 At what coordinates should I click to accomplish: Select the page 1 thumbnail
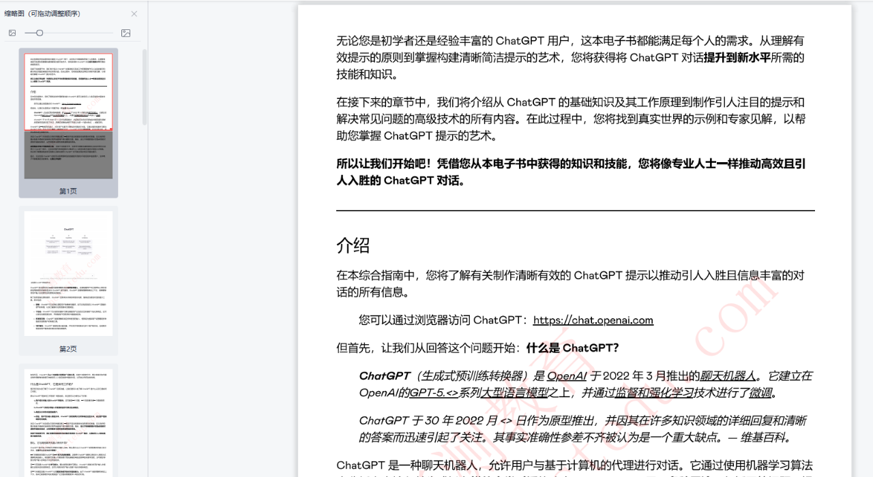coord(68,117)
